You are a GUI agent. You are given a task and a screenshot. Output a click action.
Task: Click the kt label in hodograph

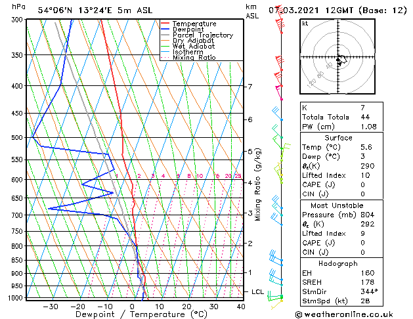[305, 24]
